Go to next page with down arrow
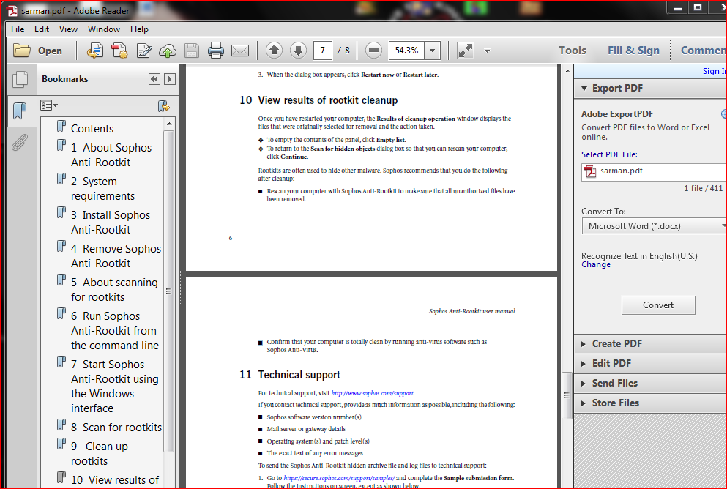This screenshot has height=489, width=727. point(298,50)
